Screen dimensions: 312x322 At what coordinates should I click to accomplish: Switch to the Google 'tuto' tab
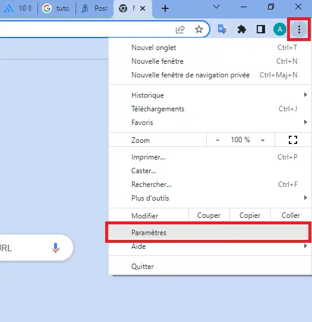click(56, 8)
